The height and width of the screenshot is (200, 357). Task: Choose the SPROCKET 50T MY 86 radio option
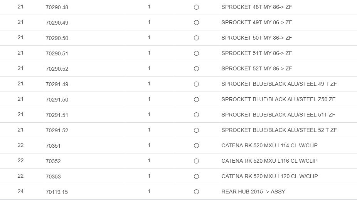pyautogui.click(x=196, y=38)
